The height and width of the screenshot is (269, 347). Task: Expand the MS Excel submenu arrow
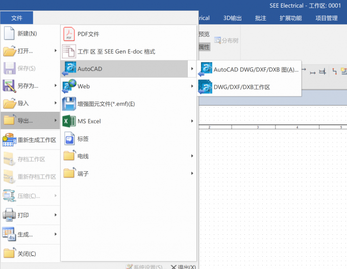point(192,121)
